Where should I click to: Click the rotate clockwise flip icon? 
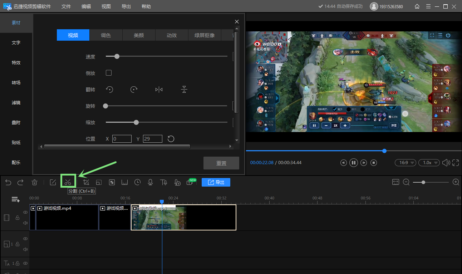[134, 90]
